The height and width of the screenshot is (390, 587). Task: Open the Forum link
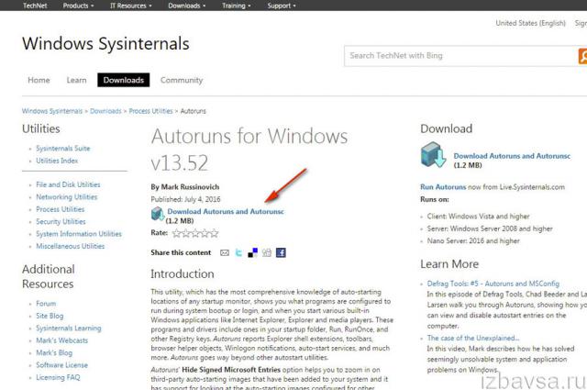46,304
